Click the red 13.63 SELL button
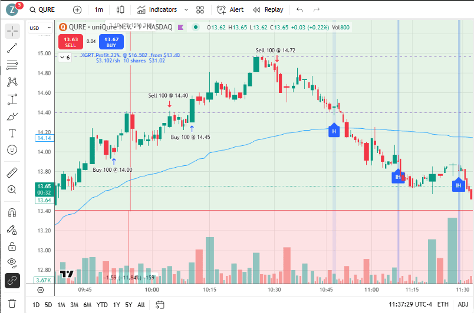 click(70, 42)
